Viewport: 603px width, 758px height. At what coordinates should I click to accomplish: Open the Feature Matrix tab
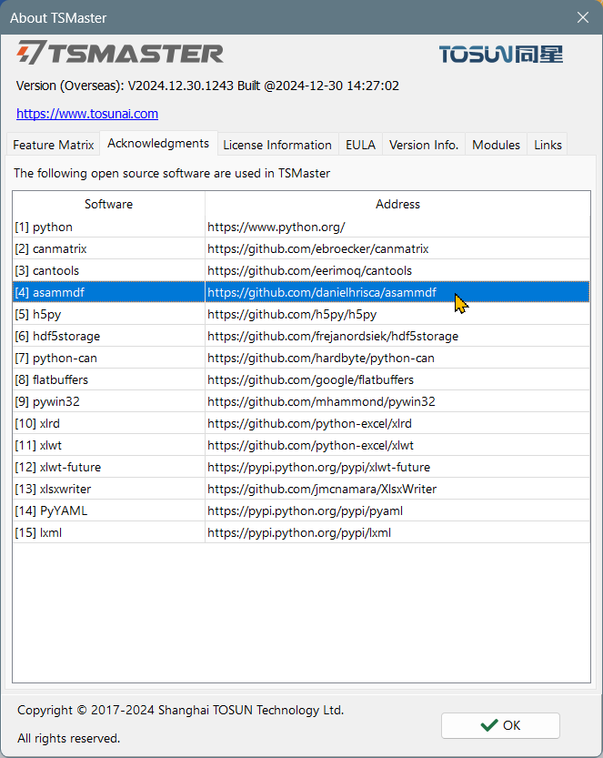pyautogui.click(x=53, y=145)
